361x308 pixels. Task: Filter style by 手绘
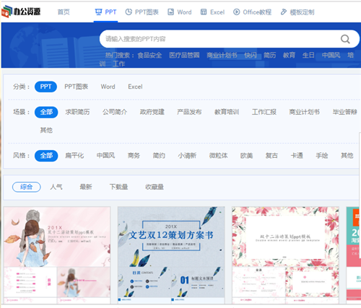pos(322,156)
